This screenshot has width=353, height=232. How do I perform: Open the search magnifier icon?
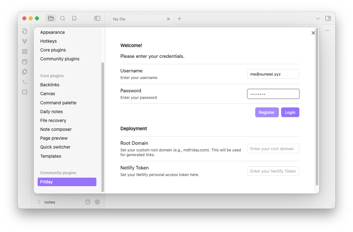[63, 18]
